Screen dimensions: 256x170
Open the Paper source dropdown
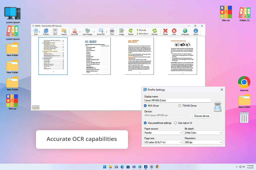(163, 133)
